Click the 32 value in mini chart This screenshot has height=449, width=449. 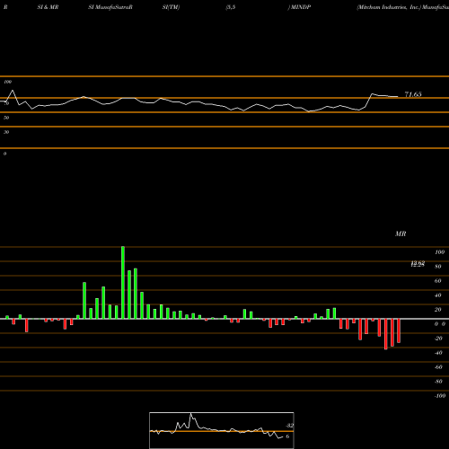pos(290,426)
